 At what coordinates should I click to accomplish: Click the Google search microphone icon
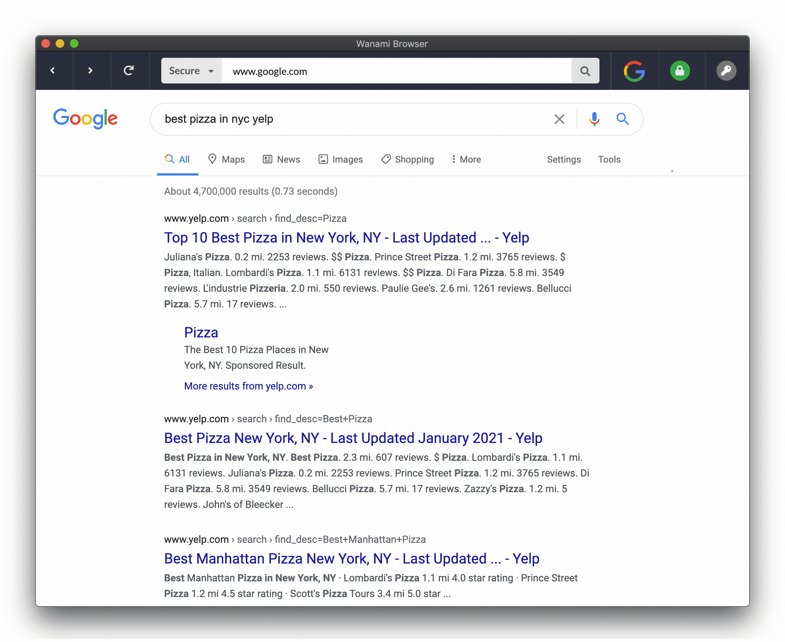594,119
